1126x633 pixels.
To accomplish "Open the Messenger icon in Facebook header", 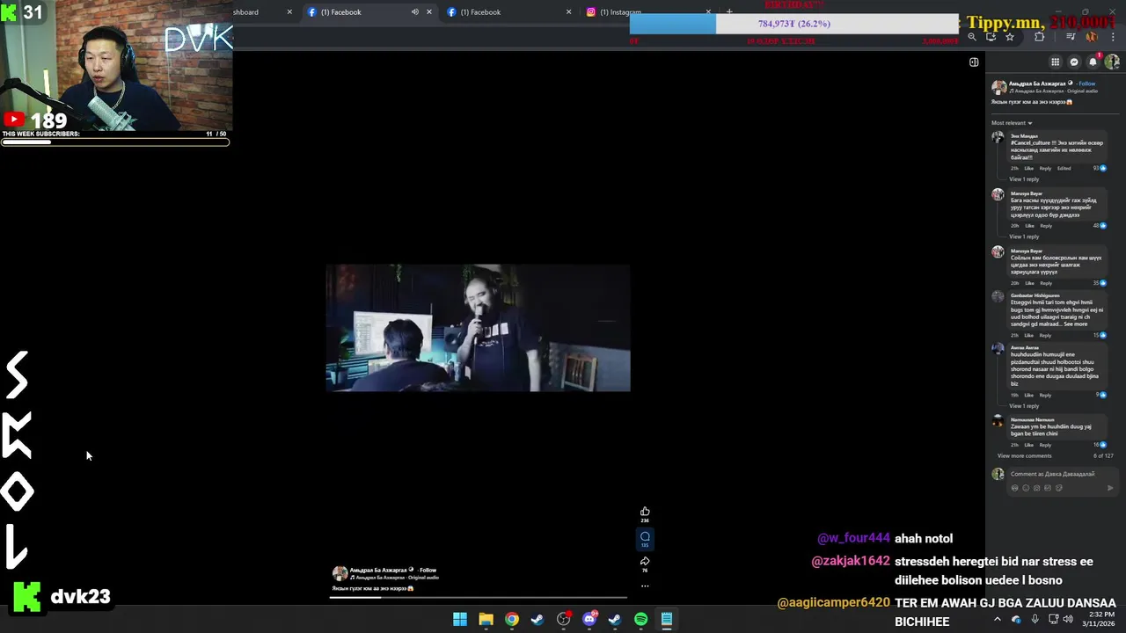I will 1074,62.
